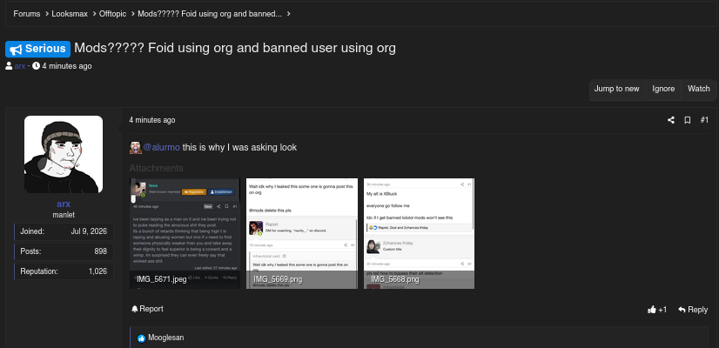Open the IMG_5671.jpeg attachment thumbnail
719x348 pixels.
pyautogui.click(x=185, y=233)
